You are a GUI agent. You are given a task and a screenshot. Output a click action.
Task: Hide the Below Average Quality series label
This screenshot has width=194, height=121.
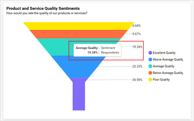click(168, 73)
